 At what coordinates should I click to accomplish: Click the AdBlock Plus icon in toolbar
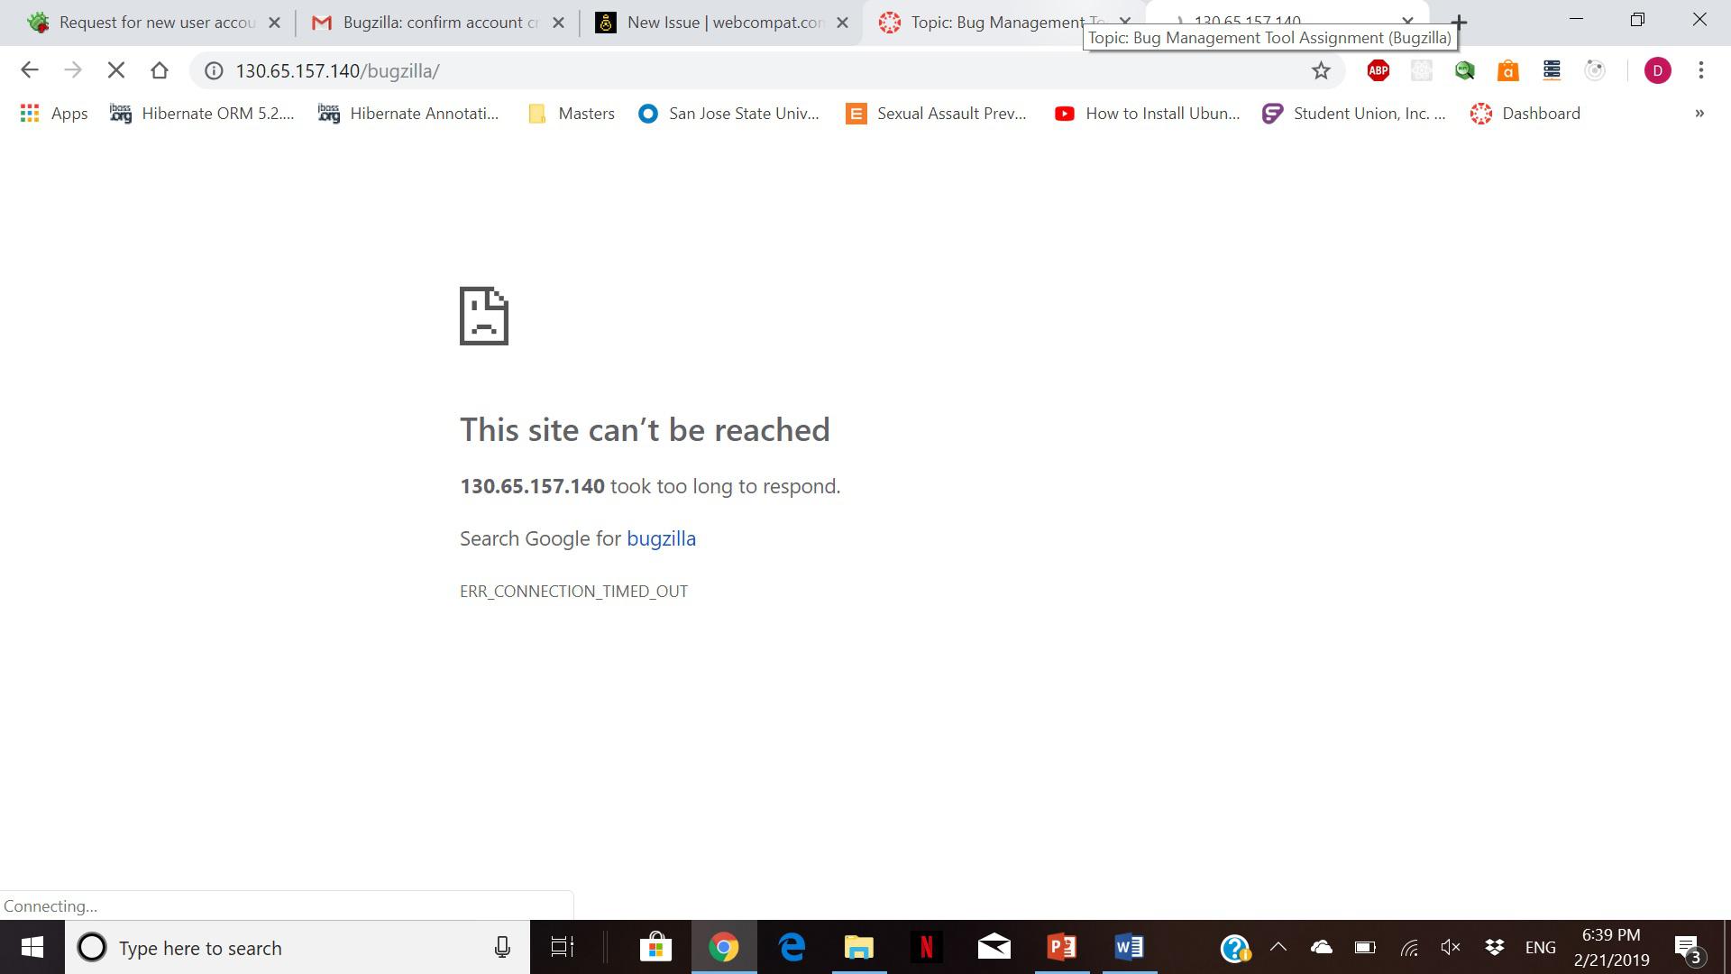point(1378,70)
